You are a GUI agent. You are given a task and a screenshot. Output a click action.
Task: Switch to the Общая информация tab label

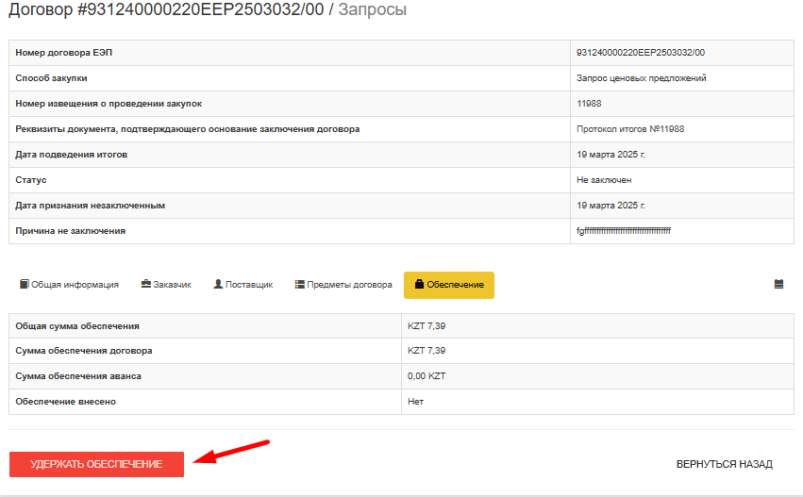(75, 285)
